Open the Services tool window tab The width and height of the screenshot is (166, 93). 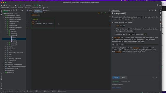pyautogui.click(x=46, y=91)
